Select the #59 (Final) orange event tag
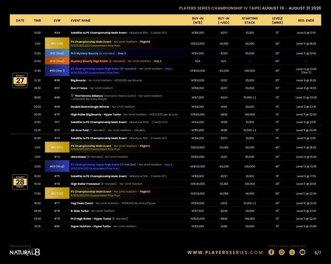The height and width of the screenshot is (264, 331). (57, 61)
